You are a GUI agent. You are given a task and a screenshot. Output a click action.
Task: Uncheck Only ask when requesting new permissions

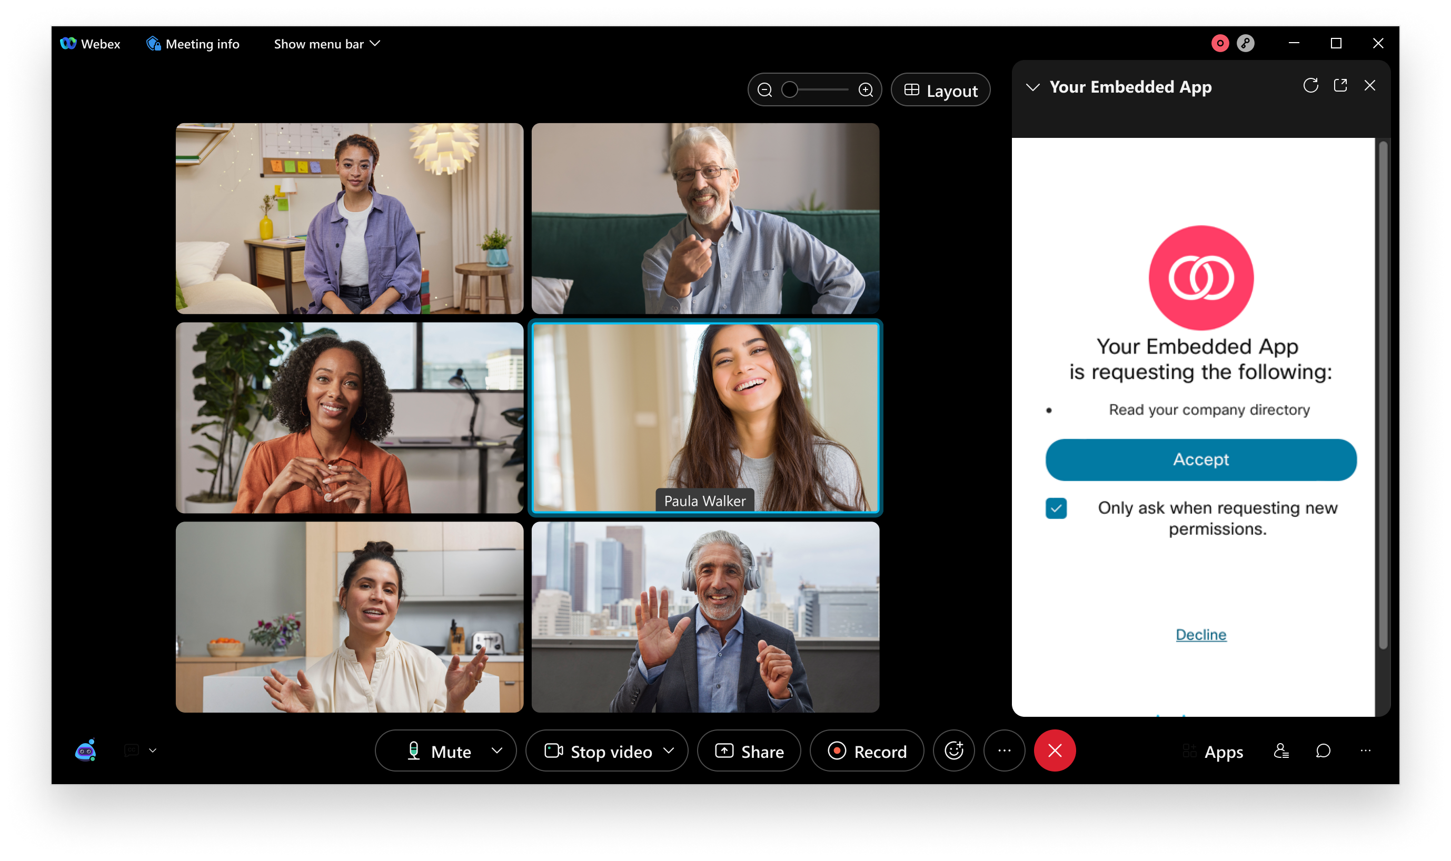[x=1056, y=508]
